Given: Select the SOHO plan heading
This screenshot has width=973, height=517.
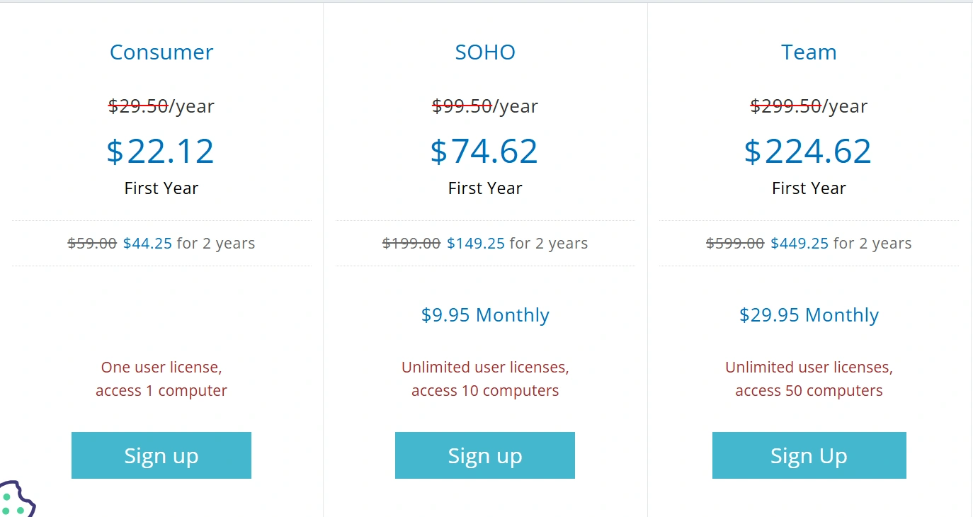Looking at the screenshot, I should tap(485, 52).
